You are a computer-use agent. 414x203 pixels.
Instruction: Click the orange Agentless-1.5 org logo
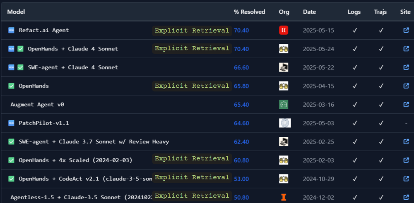click(284, 198)
